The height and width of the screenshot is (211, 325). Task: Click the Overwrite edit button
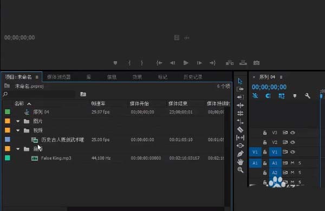(243, 63)
